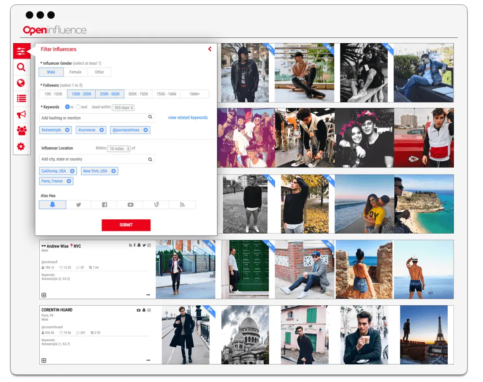Enable the 500K - 750K followers range
This screenshot has height=382, width=483.
[139, 94]
